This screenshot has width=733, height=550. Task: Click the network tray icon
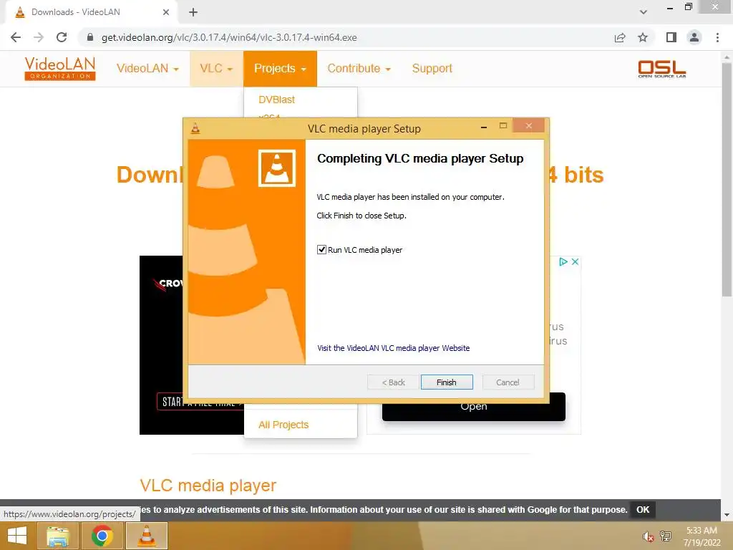pyautogui.click(x=666, y=536)
